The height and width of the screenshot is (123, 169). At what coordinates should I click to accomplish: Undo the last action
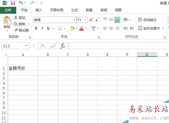(x=21, y=3)
